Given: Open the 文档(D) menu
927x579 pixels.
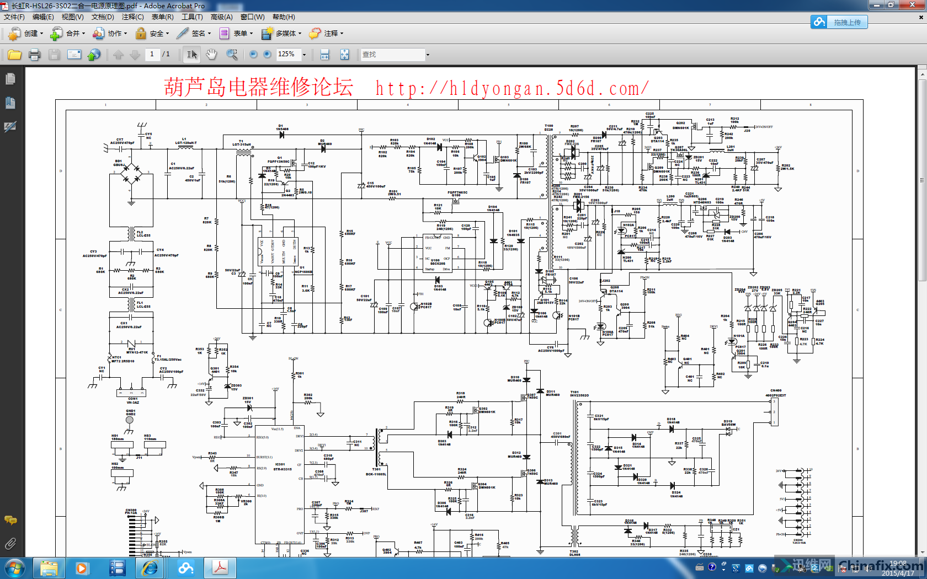Looking at the screenshot, I should point(103,17).
